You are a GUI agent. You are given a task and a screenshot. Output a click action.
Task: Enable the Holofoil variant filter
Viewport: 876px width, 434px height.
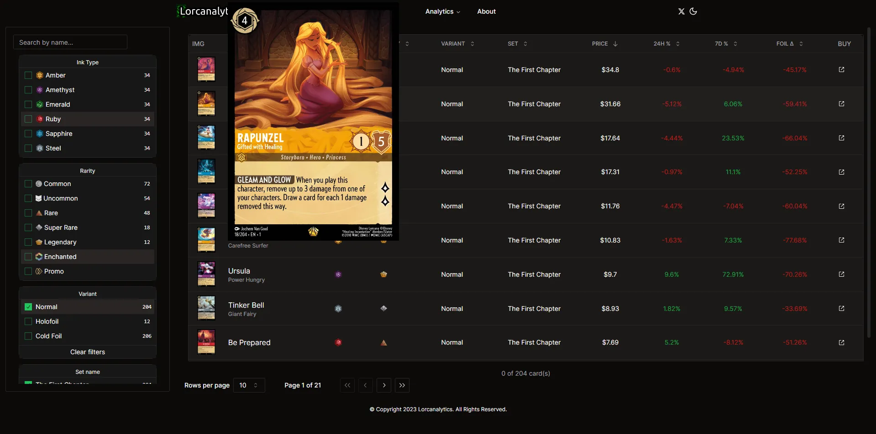28,321
